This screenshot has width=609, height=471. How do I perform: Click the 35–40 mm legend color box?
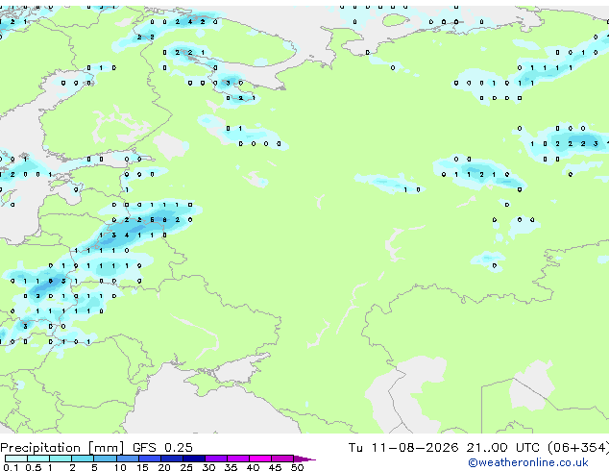tap(237, 459)
